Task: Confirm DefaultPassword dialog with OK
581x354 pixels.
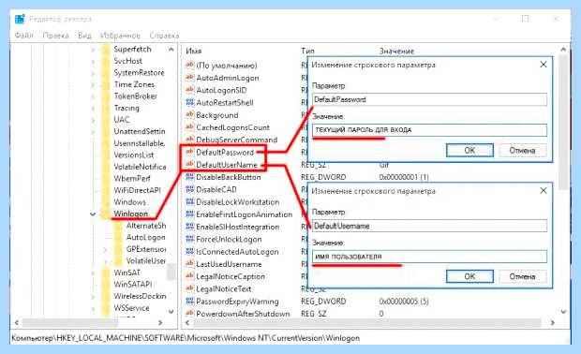Action: (469, 151)
